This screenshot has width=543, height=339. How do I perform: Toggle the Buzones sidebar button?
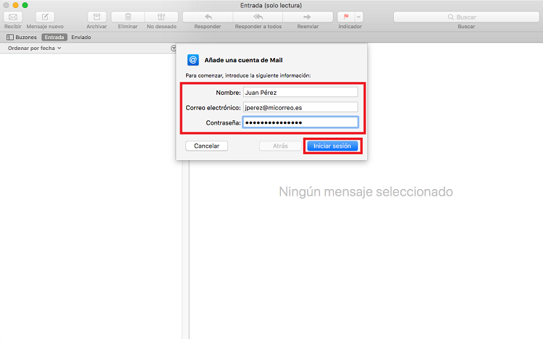pyautogui.click(x=22, y=37)
